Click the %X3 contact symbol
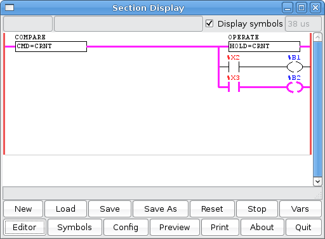The image size is (325, 239). 234,87
